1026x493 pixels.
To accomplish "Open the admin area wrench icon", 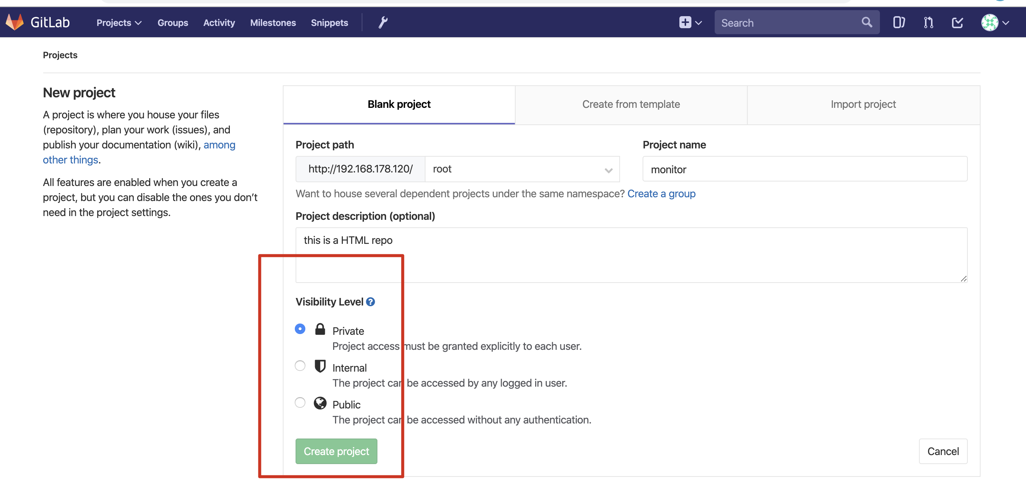I will 383,22.
